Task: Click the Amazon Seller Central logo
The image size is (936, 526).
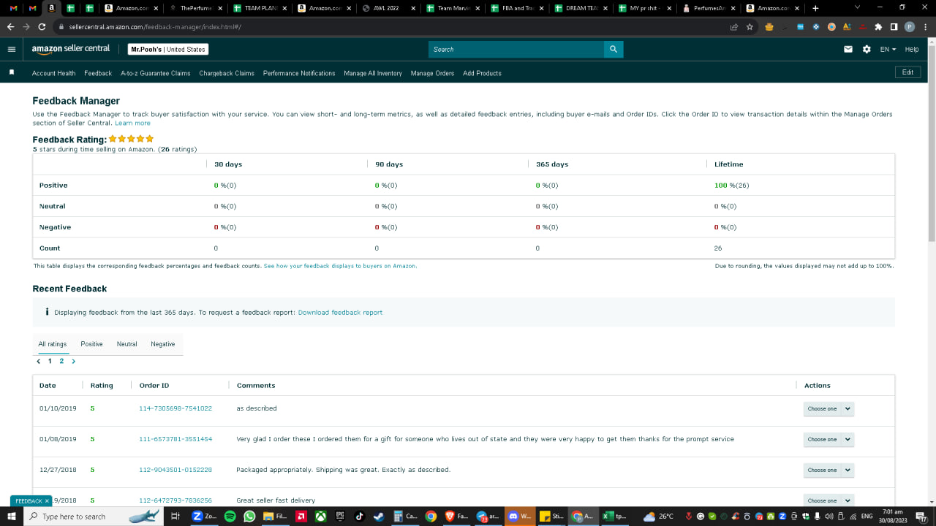Action: [71, 49]
